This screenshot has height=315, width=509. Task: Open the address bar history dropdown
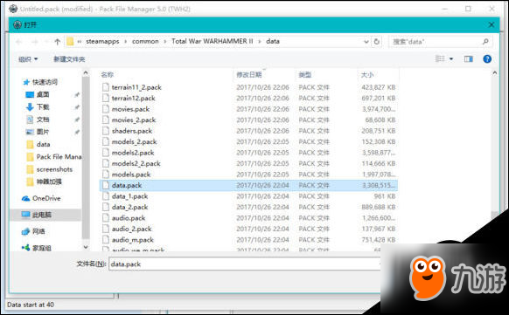[x=366, y=41]
